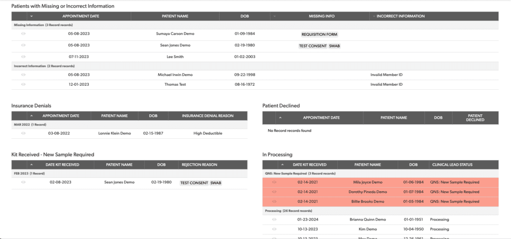The height and width of the screenshot is (239, 511).
Task: Select Billie Brooks Demo patient name
Action: (368, 202)
